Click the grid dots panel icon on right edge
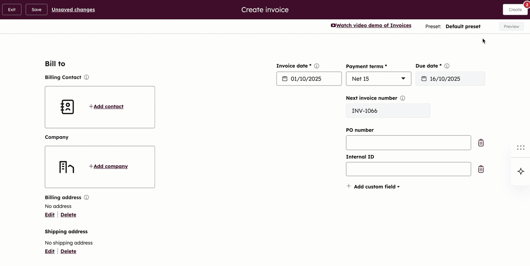This screenshot has width=530, height=266. click(520, 147)
